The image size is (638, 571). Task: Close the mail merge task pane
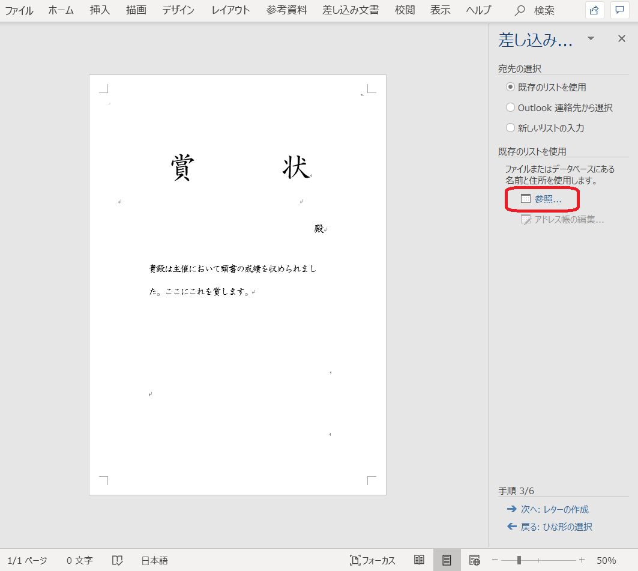click(622, 39)
